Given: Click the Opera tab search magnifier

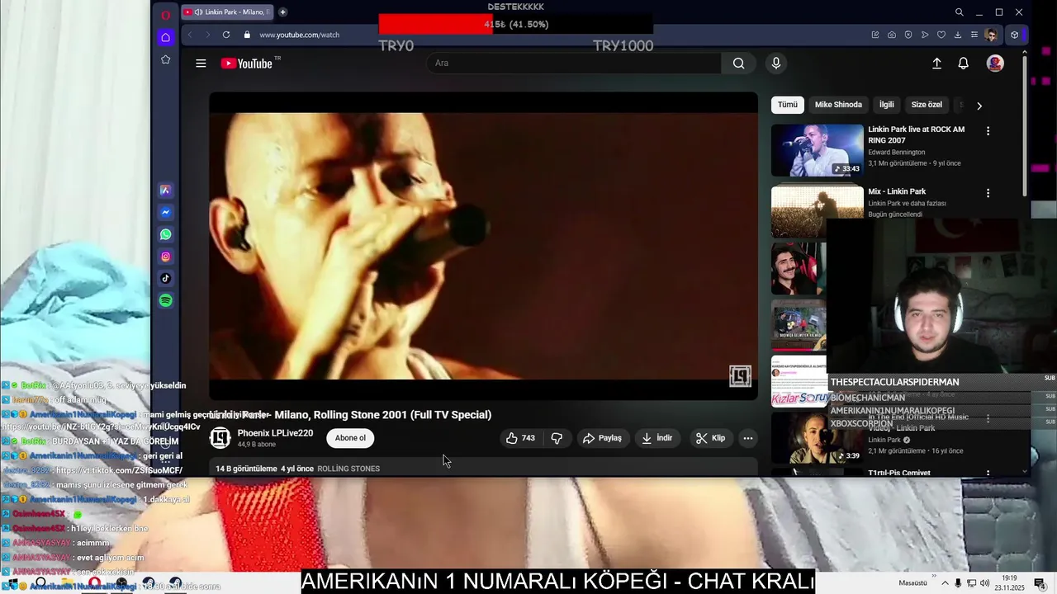Looking at the screenshot, I should [959, 12].
